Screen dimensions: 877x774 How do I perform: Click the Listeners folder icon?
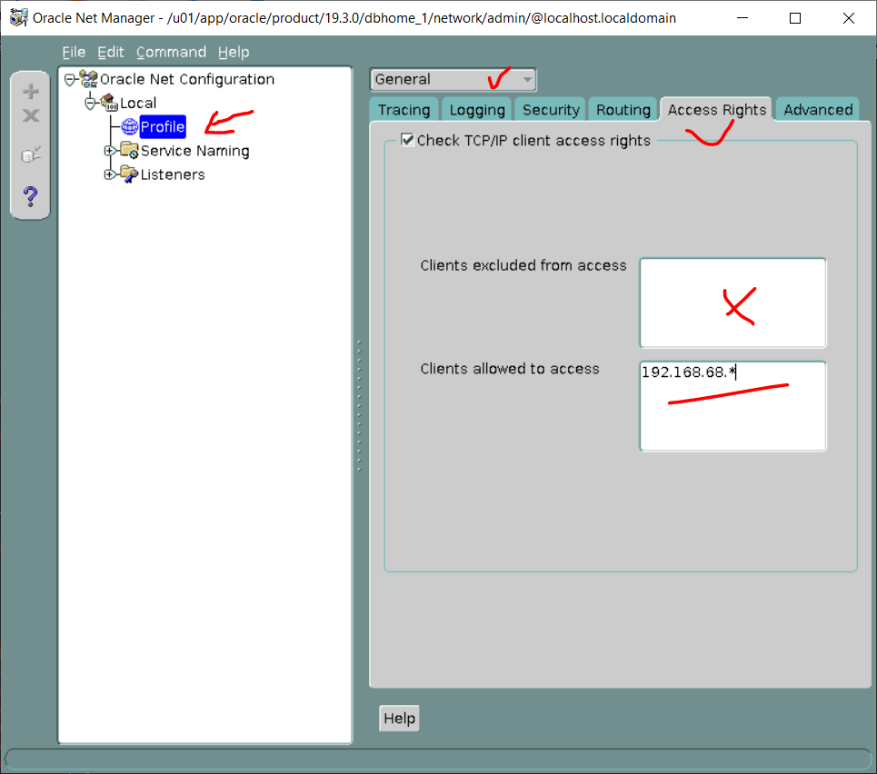(x=128, y=174)
